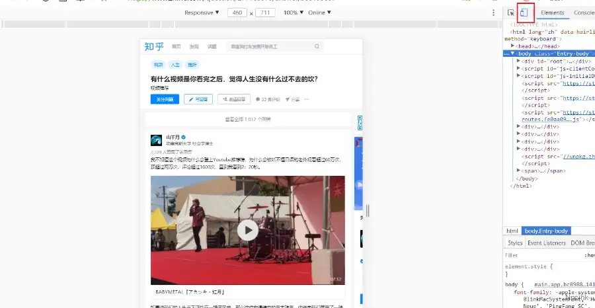Click the third topic tag pill
The width and height of the screenshot is (595, 308).
tap(192, 65)
